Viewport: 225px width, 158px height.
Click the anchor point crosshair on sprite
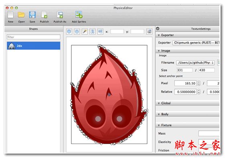[109, 95]
